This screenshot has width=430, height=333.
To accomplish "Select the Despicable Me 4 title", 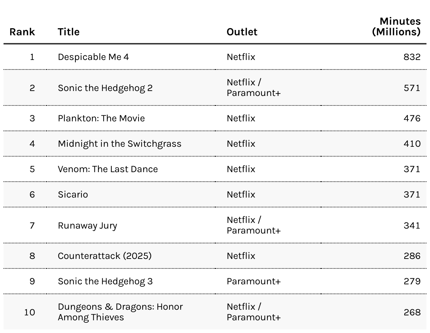I will tap(93, 57).
